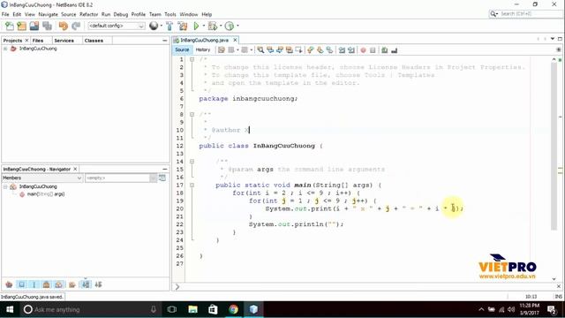Switch to the Classes tab
The width and height of the screenshot is (565, 318).
point(94,41)
